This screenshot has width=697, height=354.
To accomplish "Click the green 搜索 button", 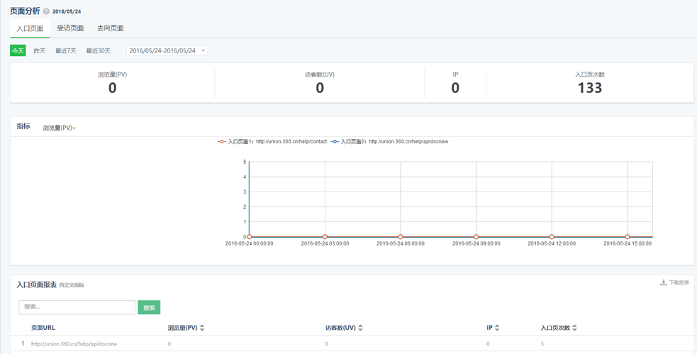I will [x=149, y=307].
